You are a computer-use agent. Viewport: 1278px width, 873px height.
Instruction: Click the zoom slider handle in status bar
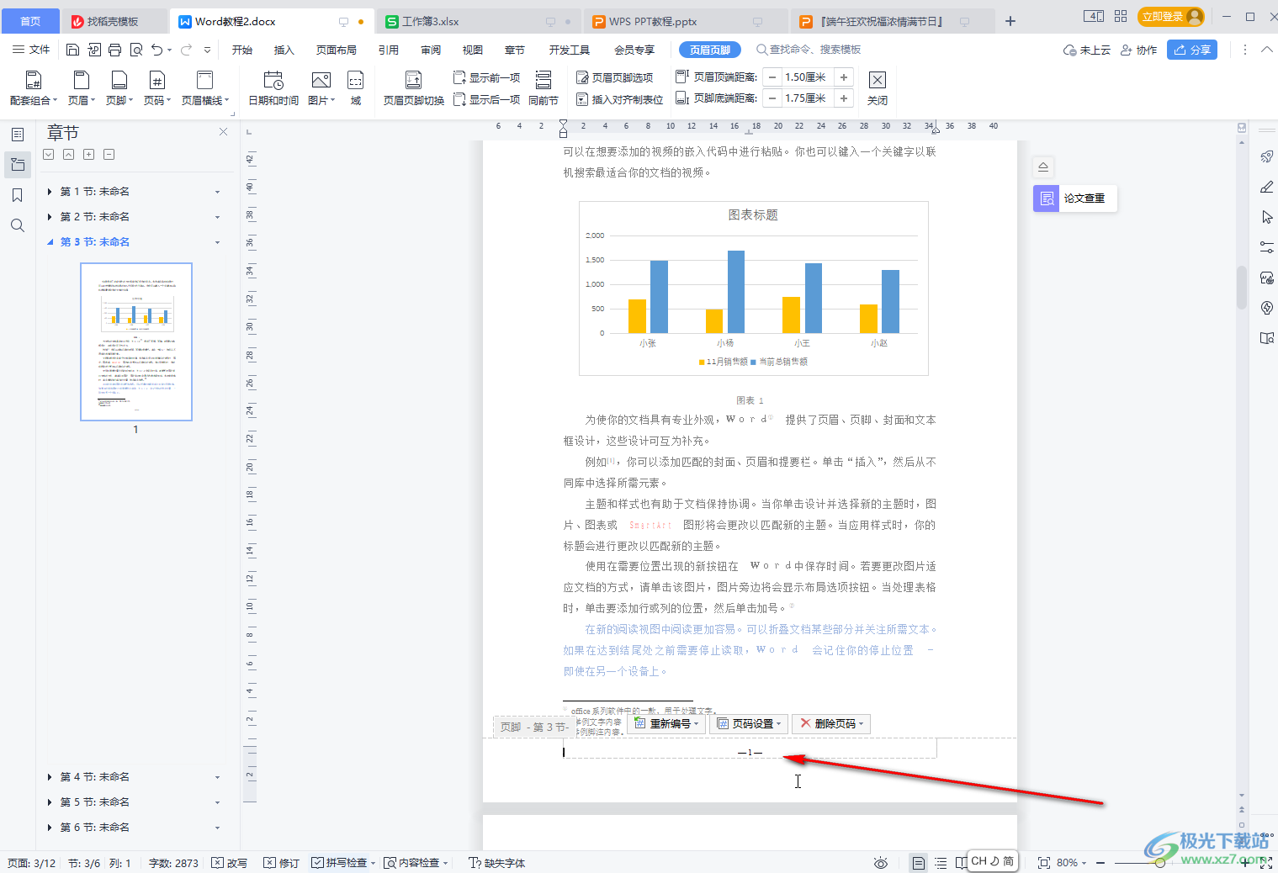(x=1160, y=863)
